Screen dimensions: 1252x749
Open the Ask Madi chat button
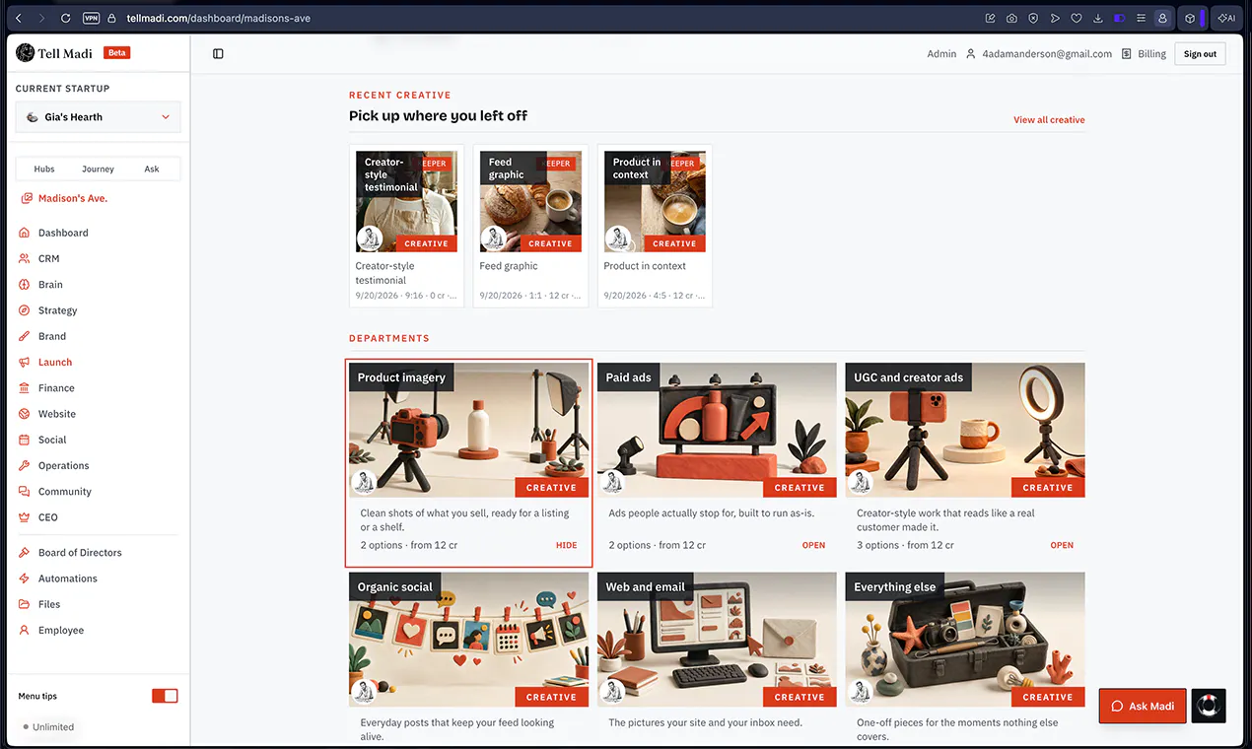click(1143, 706)
